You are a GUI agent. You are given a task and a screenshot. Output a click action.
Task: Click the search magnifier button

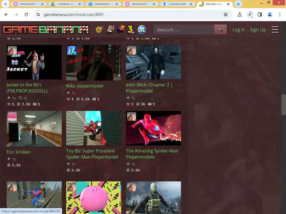220,30
